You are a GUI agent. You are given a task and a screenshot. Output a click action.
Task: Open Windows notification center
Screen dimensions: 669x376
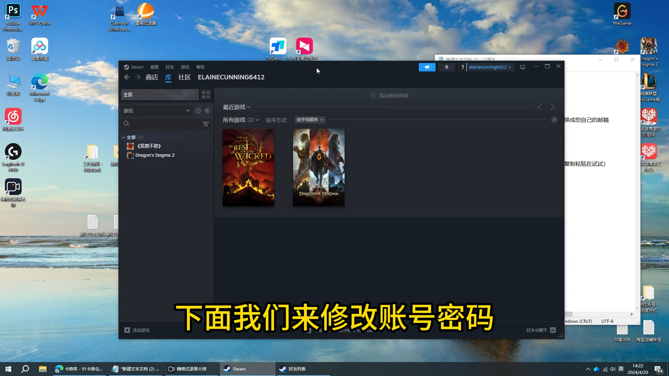[658, 369]
